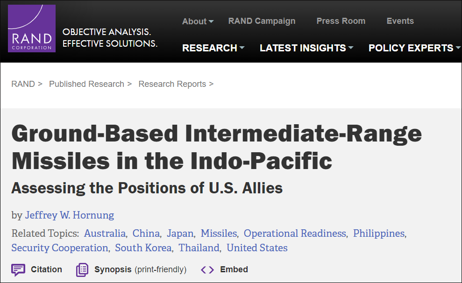Expand the About dropdown arrow
The height and width of the screenshot is (283, 462).
[211, 21]
